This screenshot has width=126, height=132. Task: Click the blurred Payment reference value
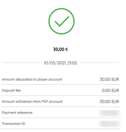[110, 113]
